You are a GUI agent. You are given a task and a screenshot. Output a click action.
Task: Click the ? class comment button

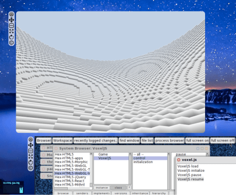pyautogui.click(x=129, y=188)
